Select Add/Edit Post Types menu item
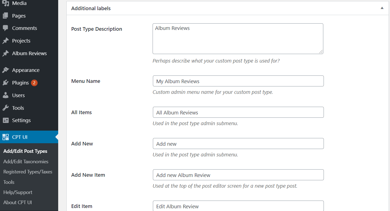The height and width of the screenshot is (211, 390). tap(25, 151)
